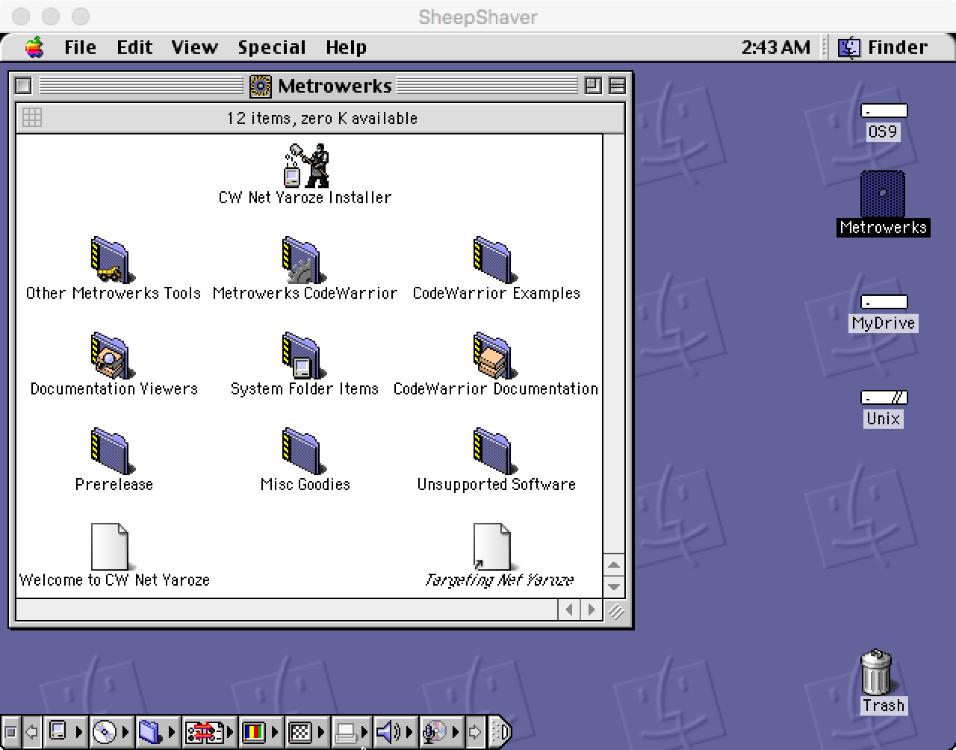Open printer selector control strip module
Image resolution: width=956 pixels, height=750 pixels.
pyautogui.click(x=351, y=732)
